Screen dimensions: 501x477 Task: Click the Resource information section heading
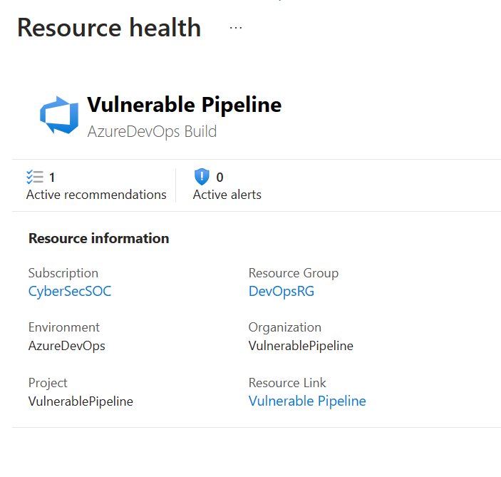click(99, 238)
